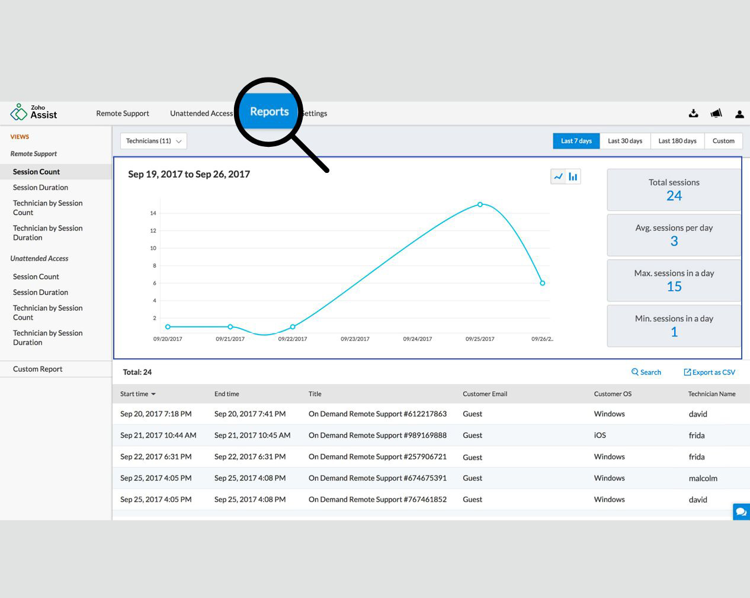Select the Last 30 days range

pyautogui.click(x=625, y=141)
